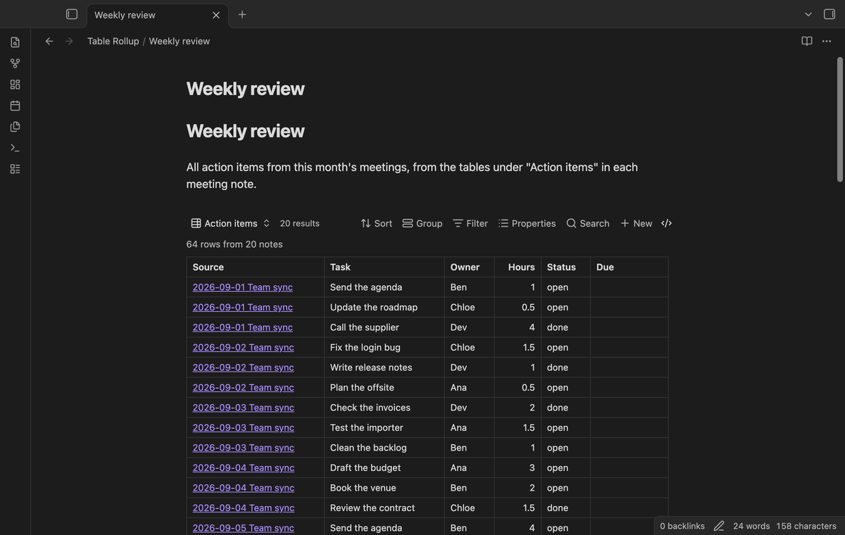The height and width of the screenshot is (535, 845).
Task: Open source link for Check the invoices row
Action: [244, 408]
